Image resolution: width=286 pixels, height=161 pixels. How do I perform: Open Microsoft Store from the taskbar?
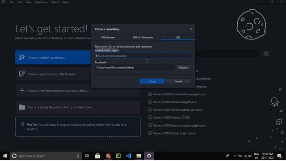[x=97, y=156]
